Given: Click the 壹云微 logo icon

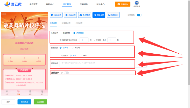Looking at the screenshot, I should [7, 4].
